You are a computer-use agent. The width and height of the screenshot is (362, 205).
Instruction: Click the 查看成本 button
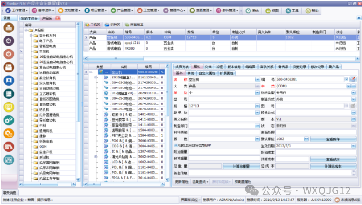tap(333, 159)
